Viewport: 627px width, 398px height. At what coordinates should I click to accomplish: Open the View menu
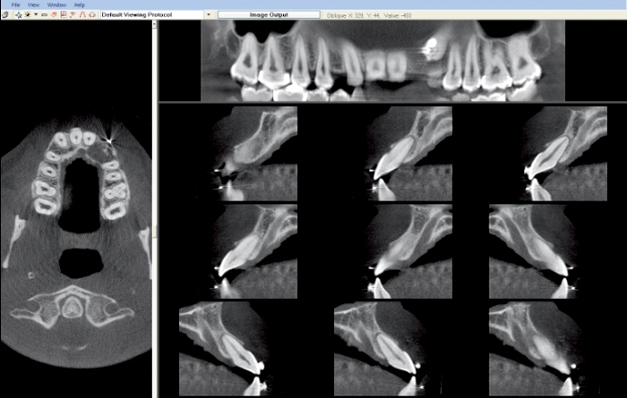coord(33,4)
